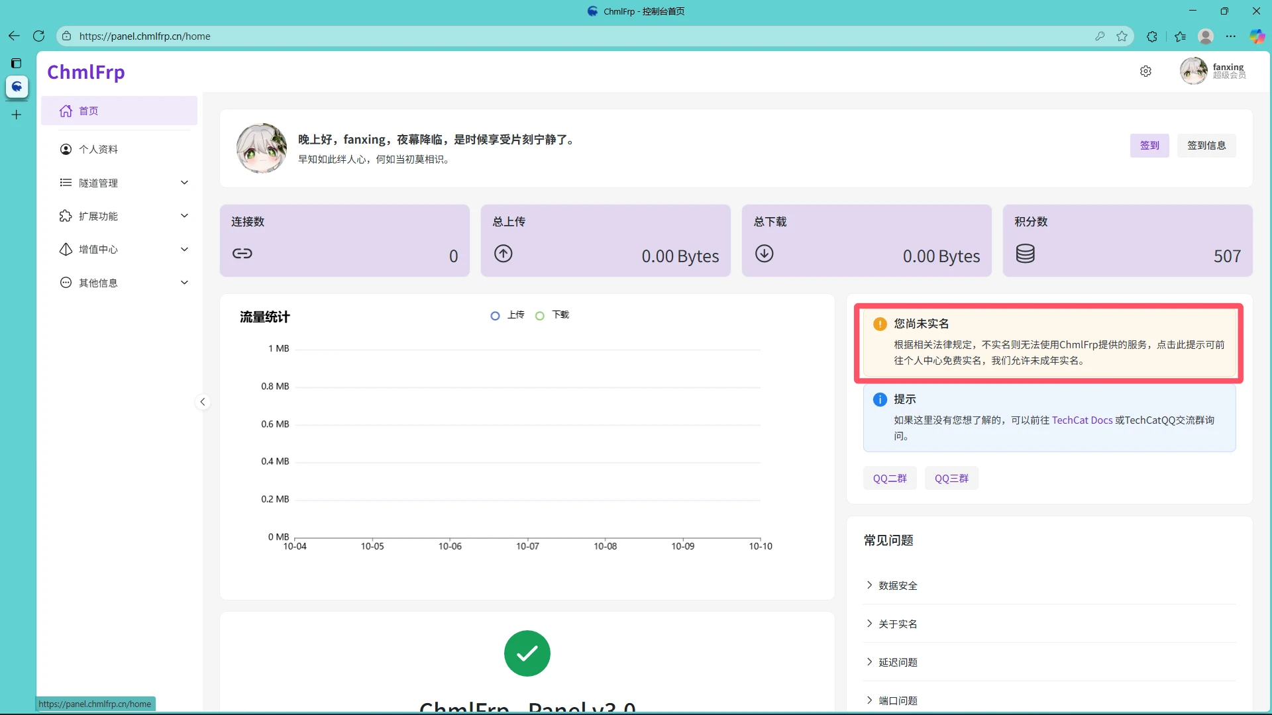Click the 签到 button
This screenshot has width=1272, height=715.
pyautogui.click(x=1149, y=145)
